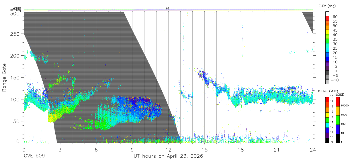Select the 150 tick on the Range Gate axis
The image size is (352, 162).
tap(15, 77)
